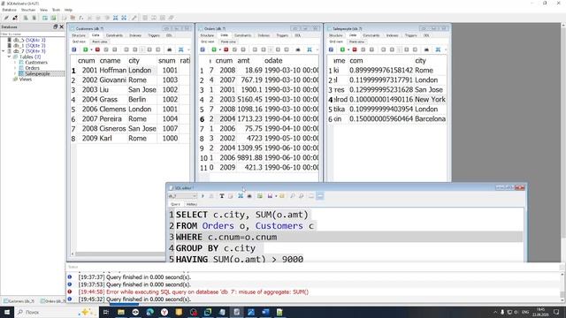Open SQL file using folder icon
The width and height of the screenshot is (566, 318).
(282, 196)
